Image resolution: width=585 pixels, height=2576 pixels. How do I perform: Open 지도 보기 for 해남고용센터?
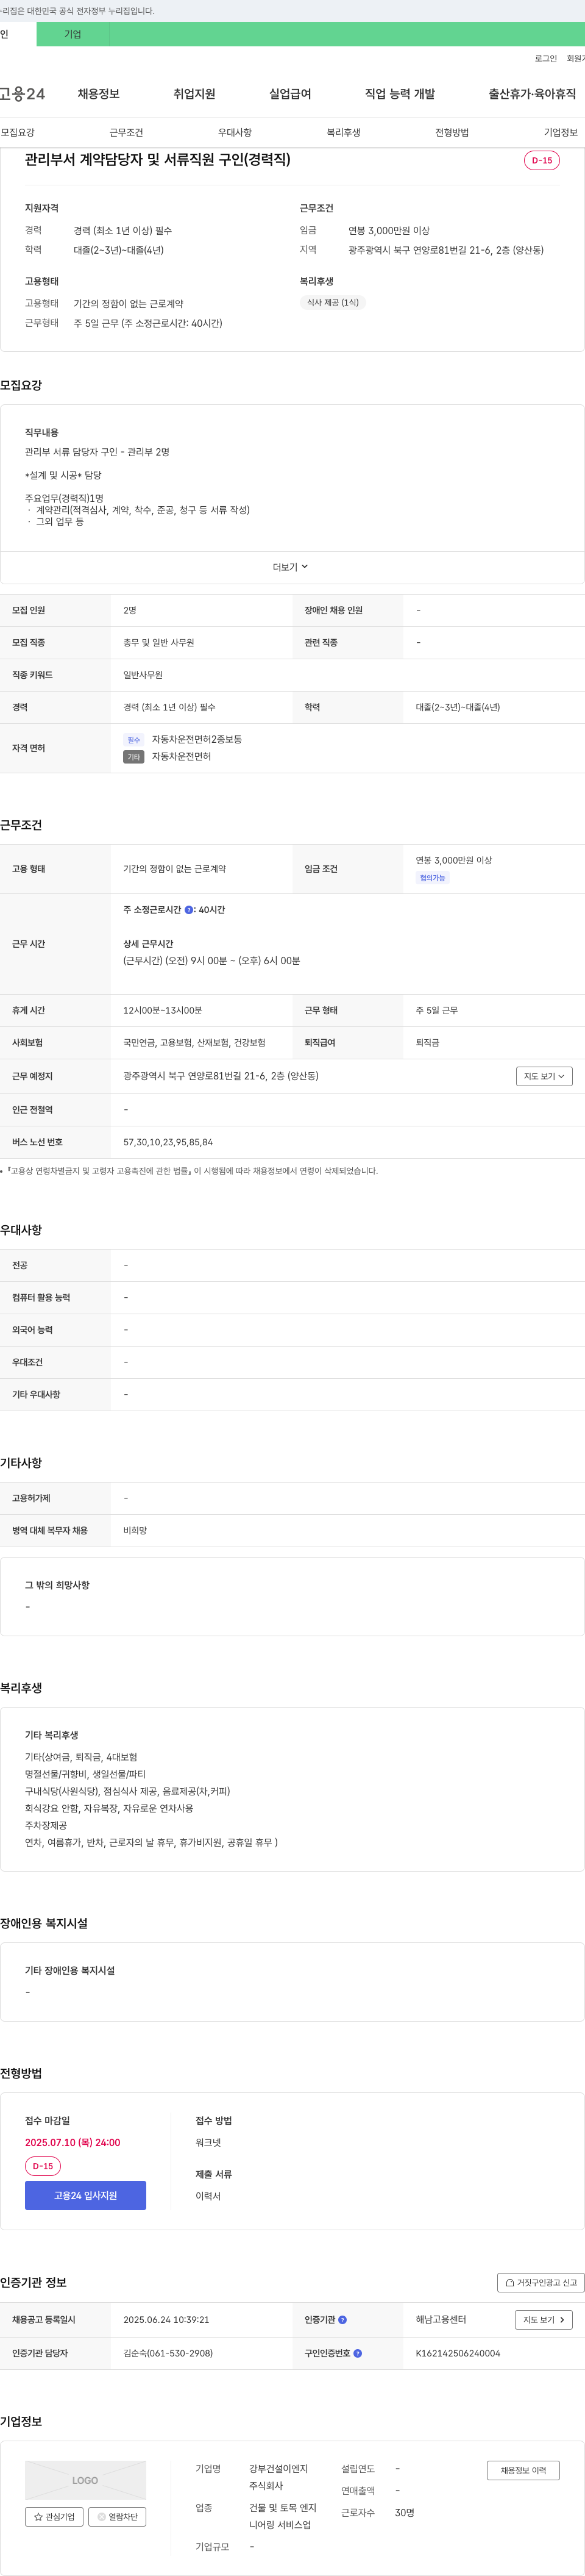tap(544, 2320)
